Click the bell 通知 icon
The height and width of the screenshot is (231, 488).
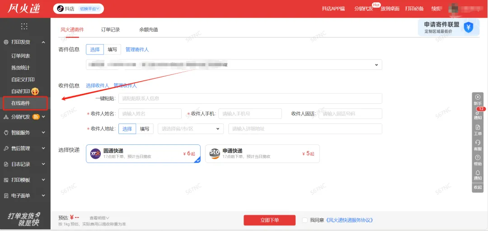coord(478,173)
